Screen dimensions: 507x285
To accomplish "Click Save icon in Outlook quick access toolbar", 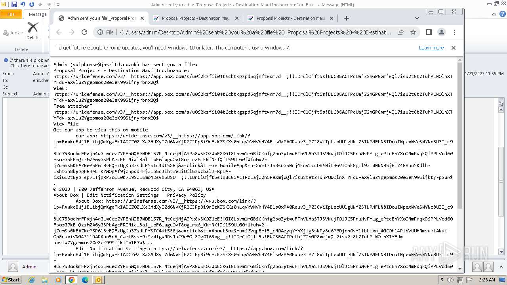I will (x=14, y=4).
